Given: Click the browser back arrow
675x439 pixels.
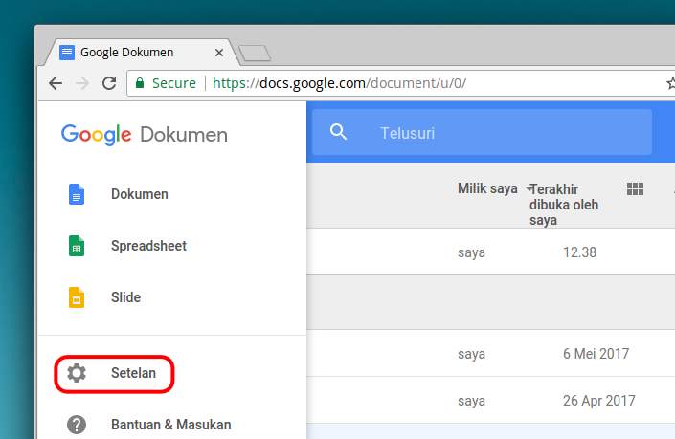Looking at the screenshot, I should [x=56, y=83].
